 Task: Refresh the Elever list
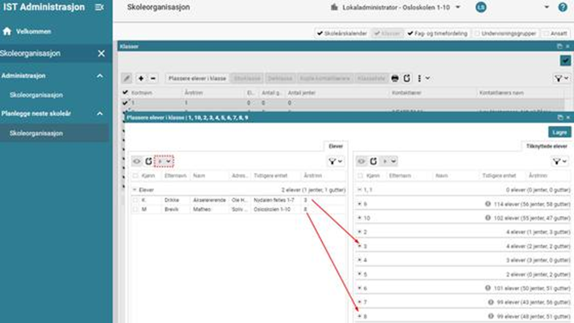148,161
